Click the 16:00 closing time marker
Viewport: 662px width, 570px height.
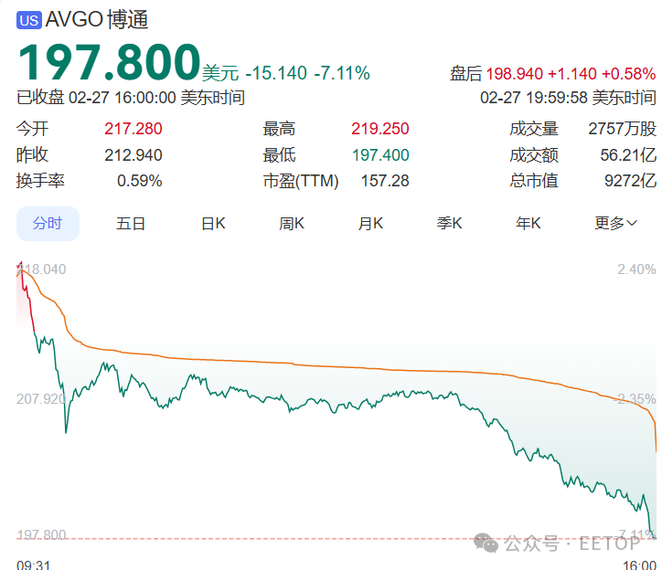638,565
